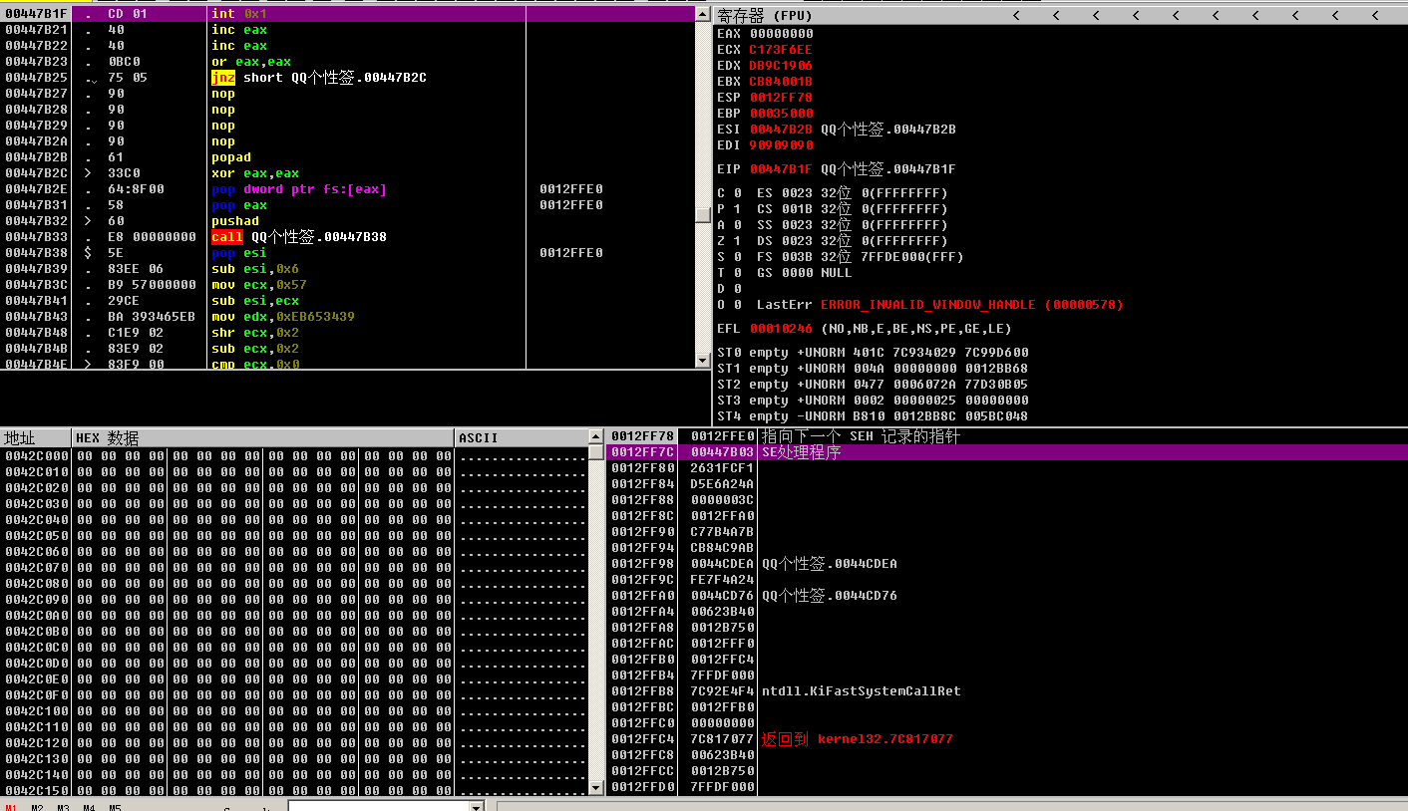Switch to M4 memory dump tab
The image size is (1408, 811).
coord(89,807)
